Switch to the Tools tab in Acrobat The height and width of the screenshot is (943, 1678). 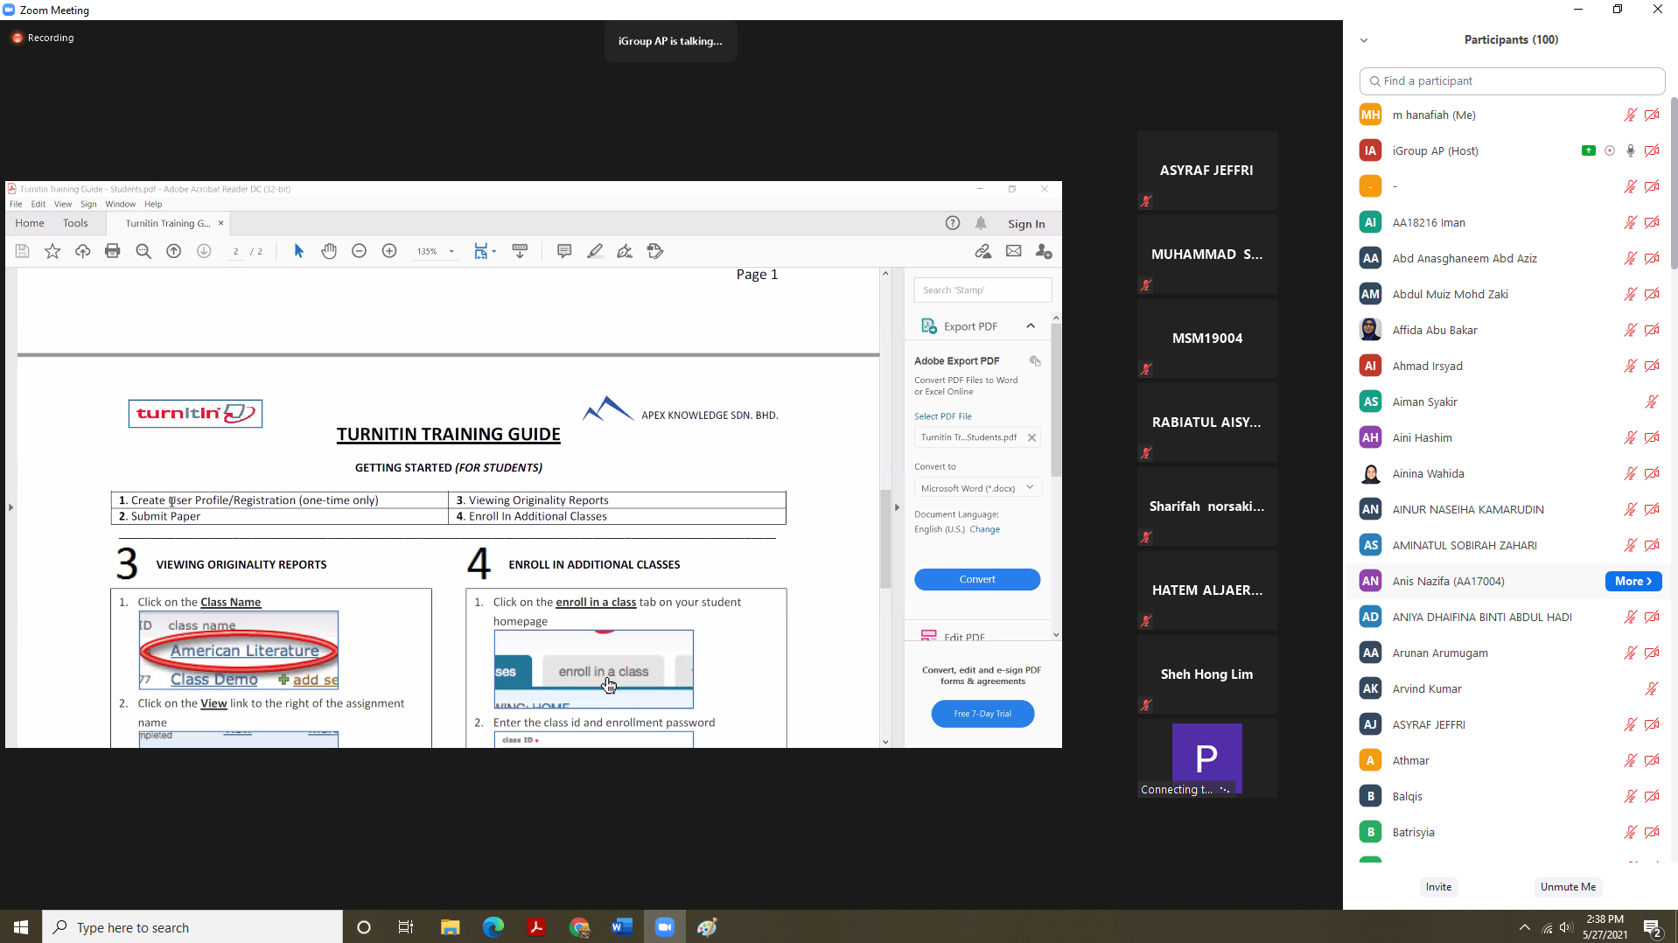[x=75, y=223]
